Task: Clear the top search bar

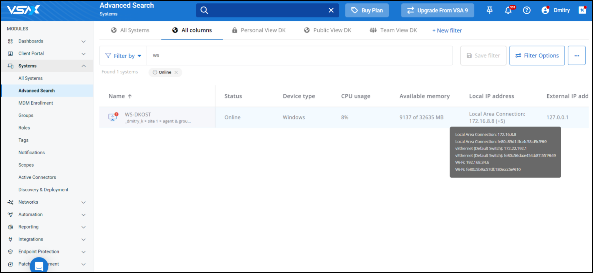Action: pyautogui.click(x=331, y=10)
